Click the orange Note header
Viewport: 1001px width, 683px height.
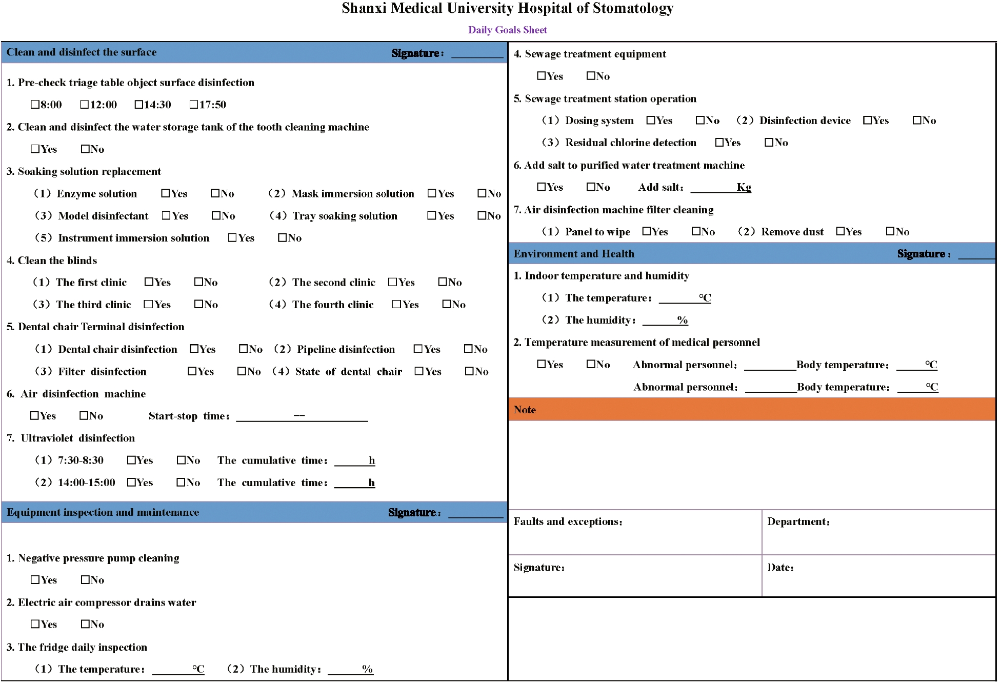tap(752, 409)
